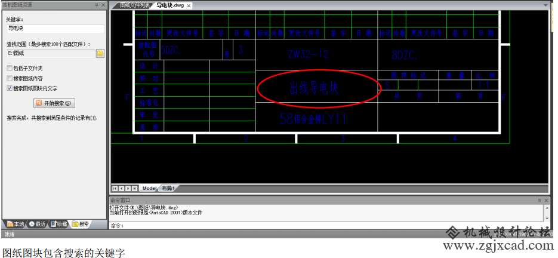Close the 命令窗口 panel

(547, 200)
